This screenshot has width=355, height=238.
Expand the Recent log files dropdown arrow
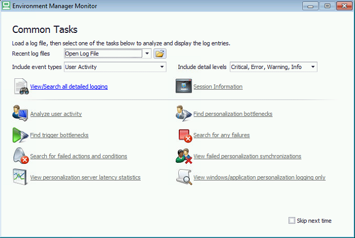pyautogui.click(x=147, y=54)
